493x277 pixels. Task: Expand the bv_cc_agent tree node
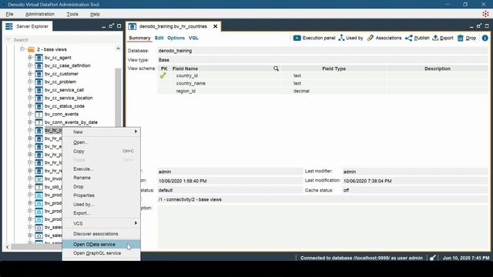point(30,58)
